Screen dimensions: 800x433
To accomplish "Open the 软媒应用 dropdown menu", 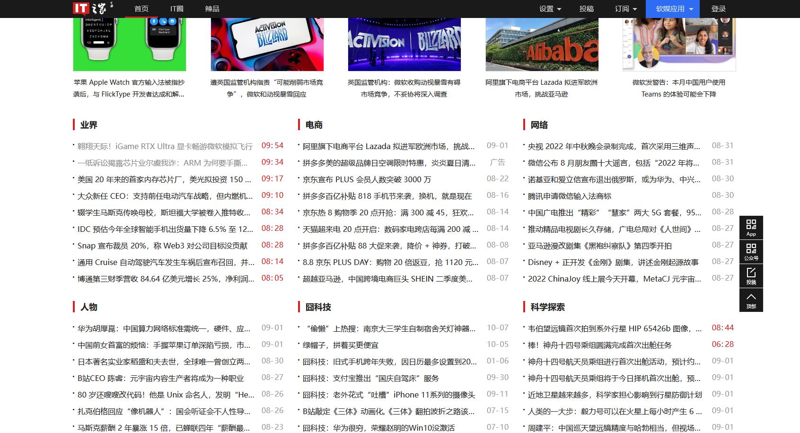I will pyautogui.click(x=673, y=9).
